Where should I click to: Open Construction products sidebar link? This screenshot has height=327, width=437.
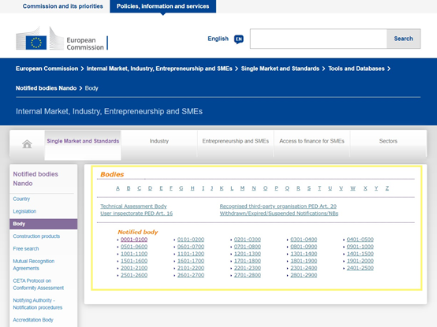[36, 236]
